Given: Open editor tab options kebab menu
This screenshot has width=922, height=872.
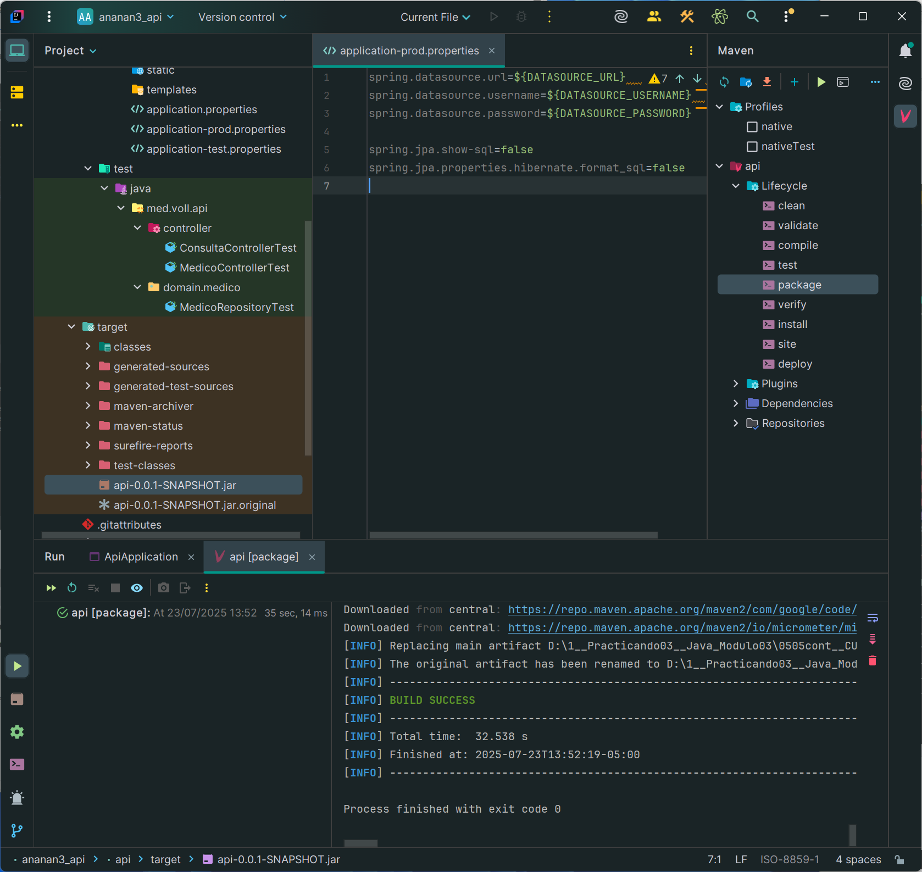Looking at the screenshot, I should pos(691,51).
